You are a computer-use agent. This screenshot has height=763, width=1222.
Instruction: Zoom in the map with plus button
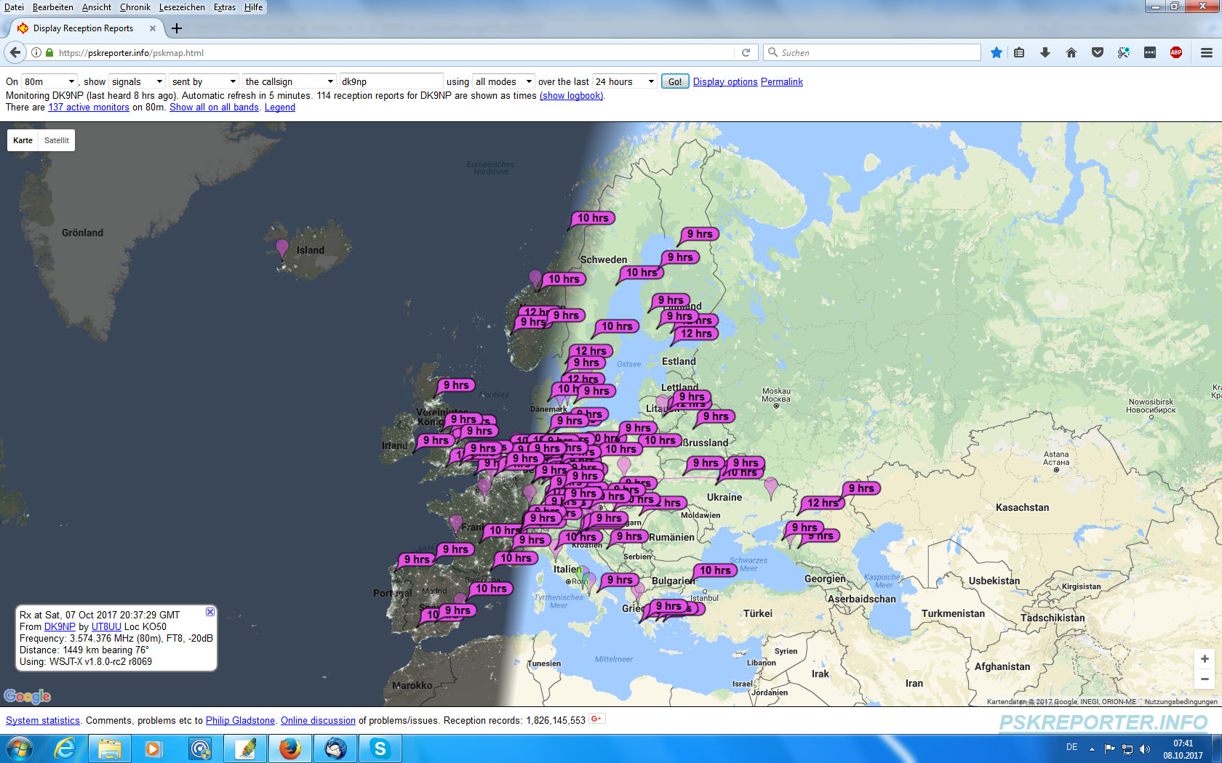point(1205,658)
